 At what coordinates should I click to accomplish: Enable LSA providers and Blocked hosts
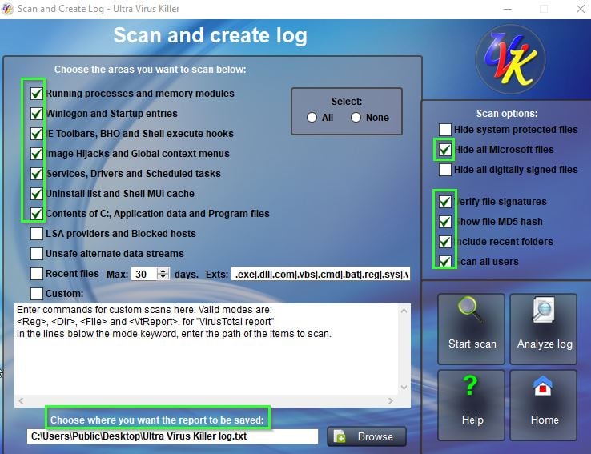(37, 234)
